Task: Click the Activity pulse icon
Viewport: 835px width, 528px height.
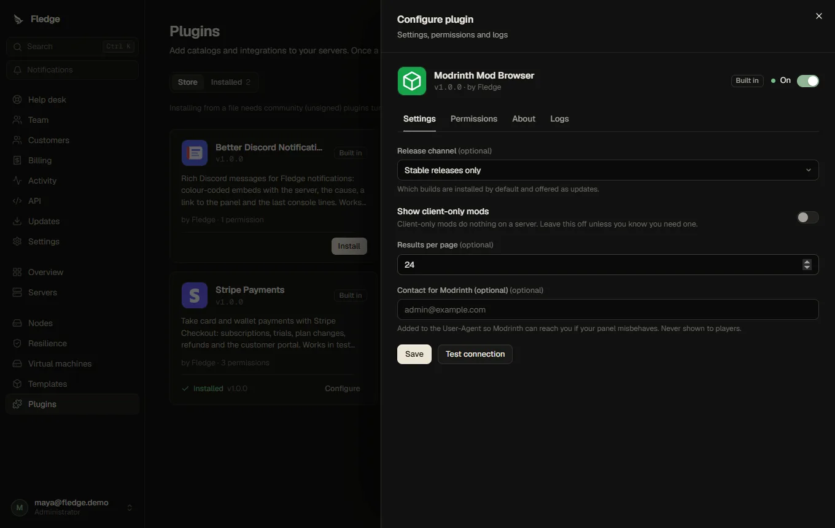Action: coord(17,181)
